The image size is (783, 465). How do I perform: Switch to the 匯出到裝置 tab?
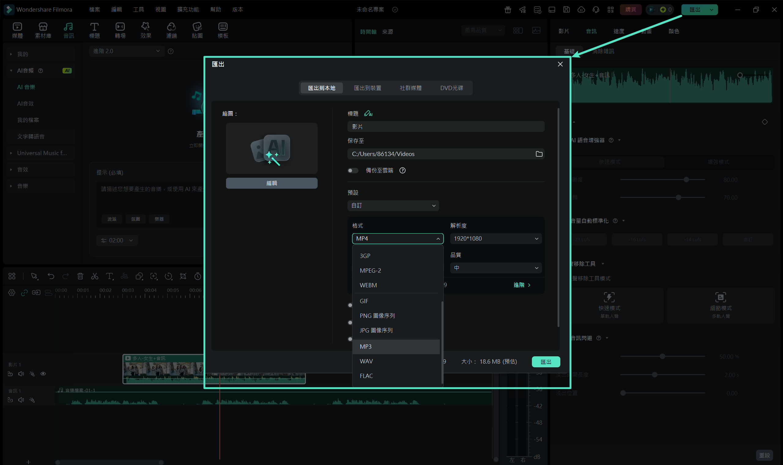(x=368, y=88)
